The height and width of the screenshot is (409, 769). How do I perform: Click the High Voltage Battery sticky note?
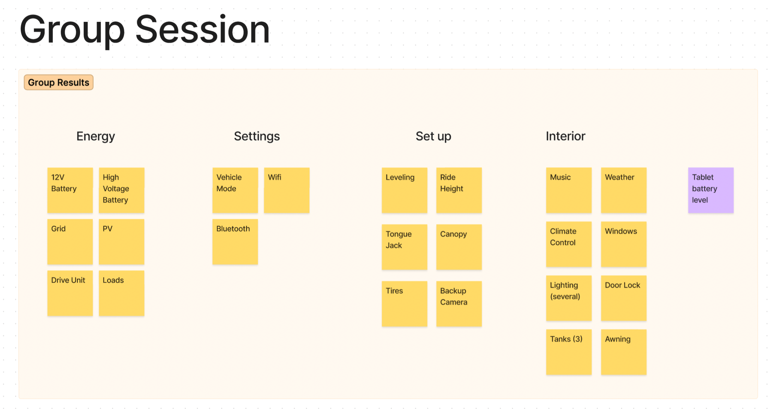click(122, 190)
